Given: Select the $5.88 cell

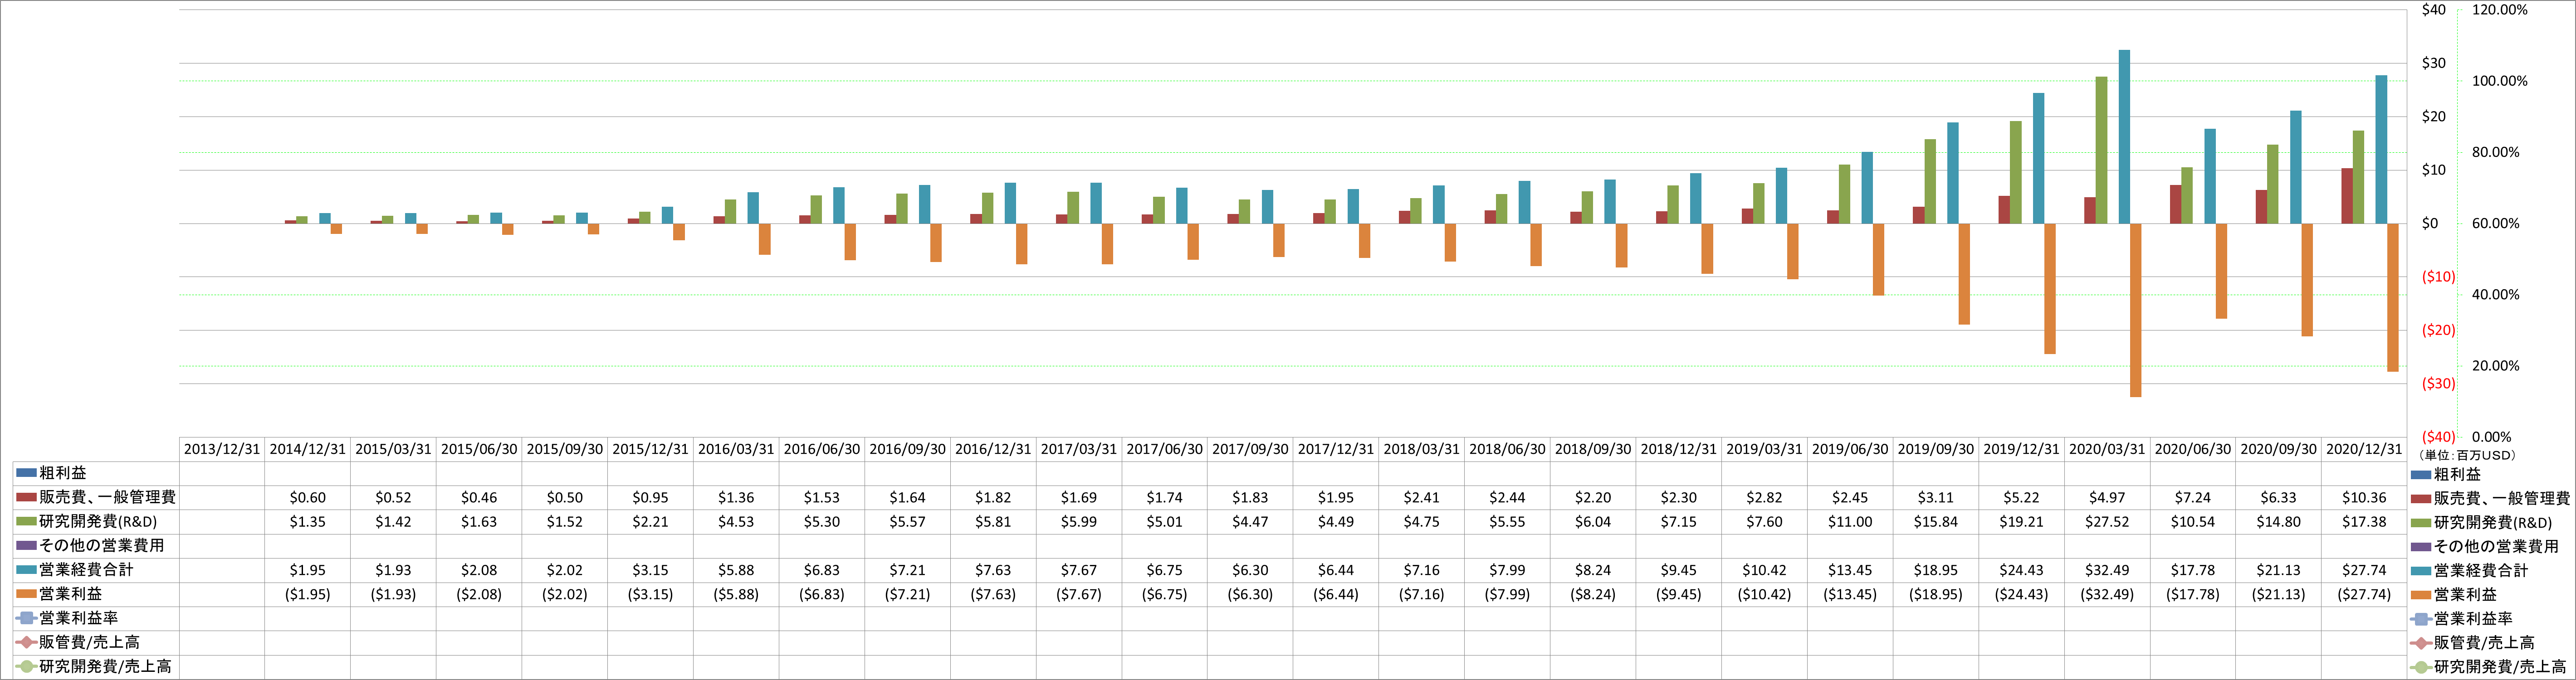Looking at the screenshot, I should (x=736, y=570).
